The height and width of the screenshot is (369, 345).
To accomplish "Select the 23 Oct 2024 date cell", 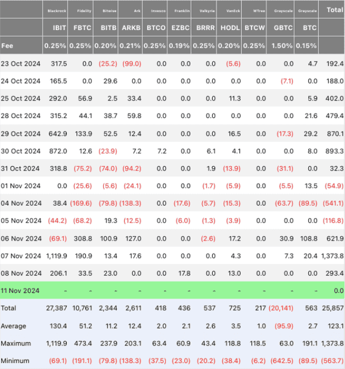I will pos(20,64).
